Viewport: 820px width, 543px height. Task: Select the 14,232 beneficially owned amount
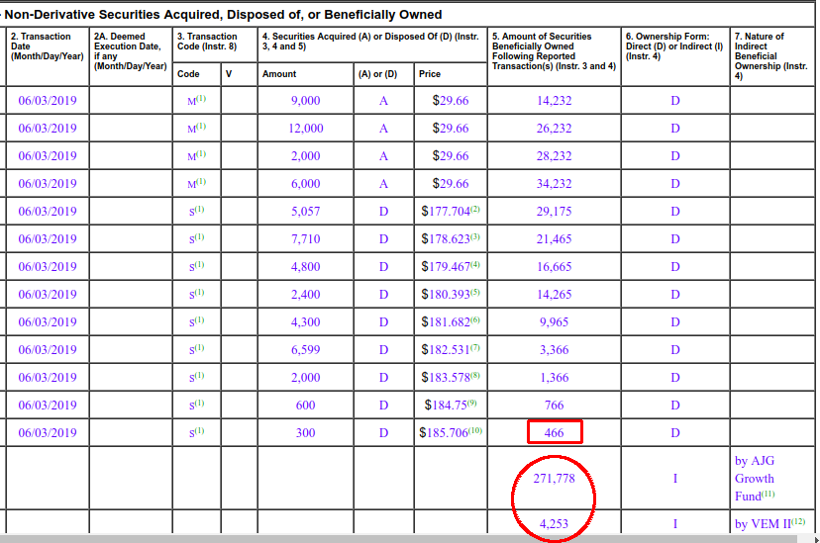coord(554,101)
